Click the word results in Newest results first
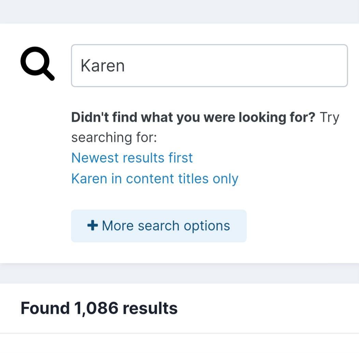Screen dimensions: 359x353 coord(144,158)
